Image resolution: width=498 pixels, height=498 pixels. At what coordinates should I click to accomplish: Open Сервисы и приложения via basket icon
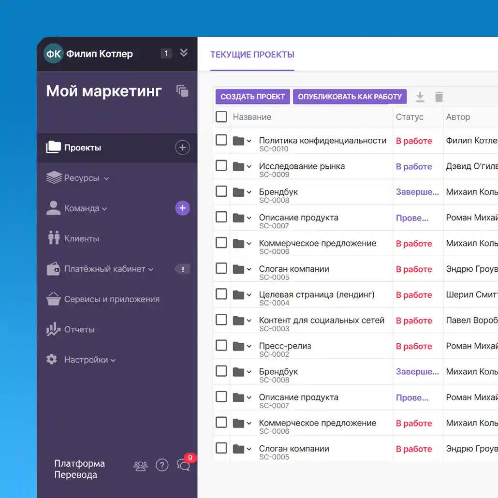point(53,299)
